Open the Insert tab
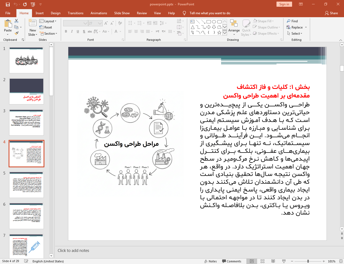 point(40,13)
